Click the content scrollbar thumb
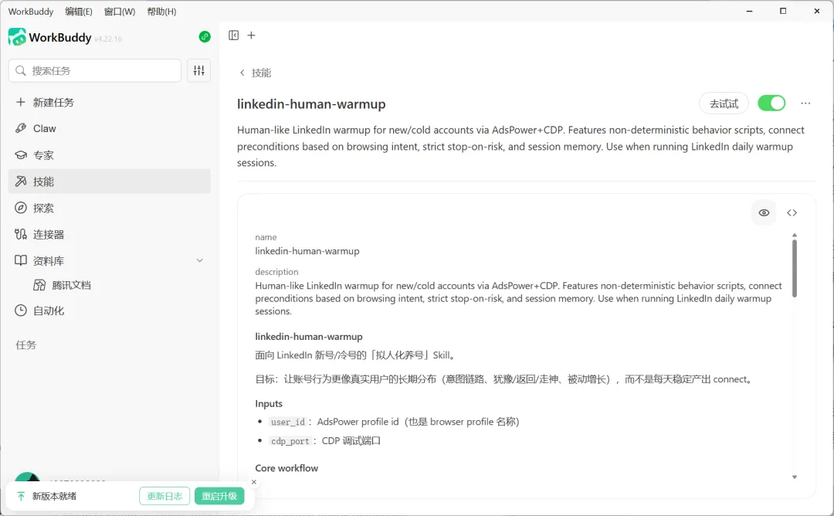The image size is (834, 516). point(795,268)
